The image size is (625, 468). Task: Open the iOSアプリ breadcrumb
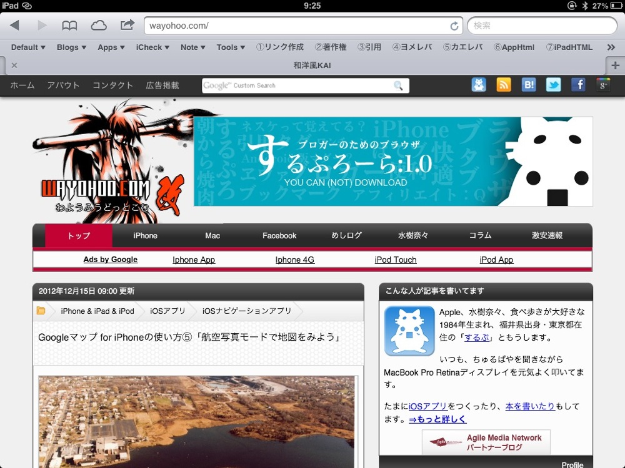pos(167,311)
